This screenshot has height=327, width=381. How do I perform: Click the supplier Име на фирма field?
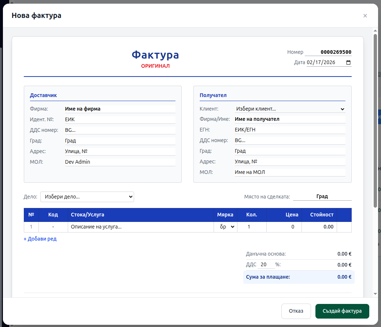tap(120, 109)
